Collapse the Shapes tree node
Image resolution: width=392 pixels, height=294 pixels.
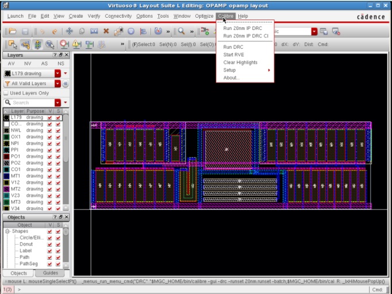click(x=7, y=231)
